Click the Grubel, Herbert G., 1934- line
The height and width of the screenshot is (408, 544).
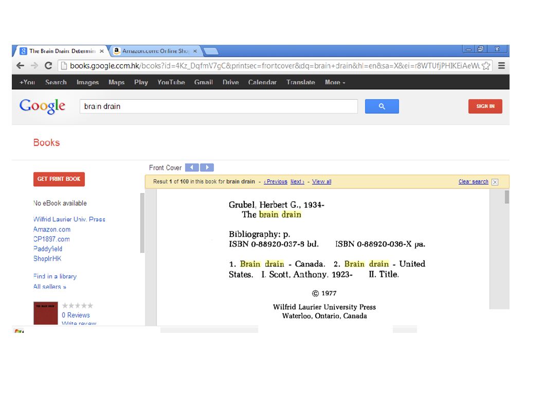[277, 205]
